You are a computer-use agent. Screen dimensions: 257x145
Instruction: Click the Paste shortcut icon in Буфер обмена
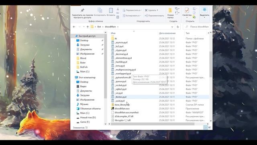(x=118, y=17)
